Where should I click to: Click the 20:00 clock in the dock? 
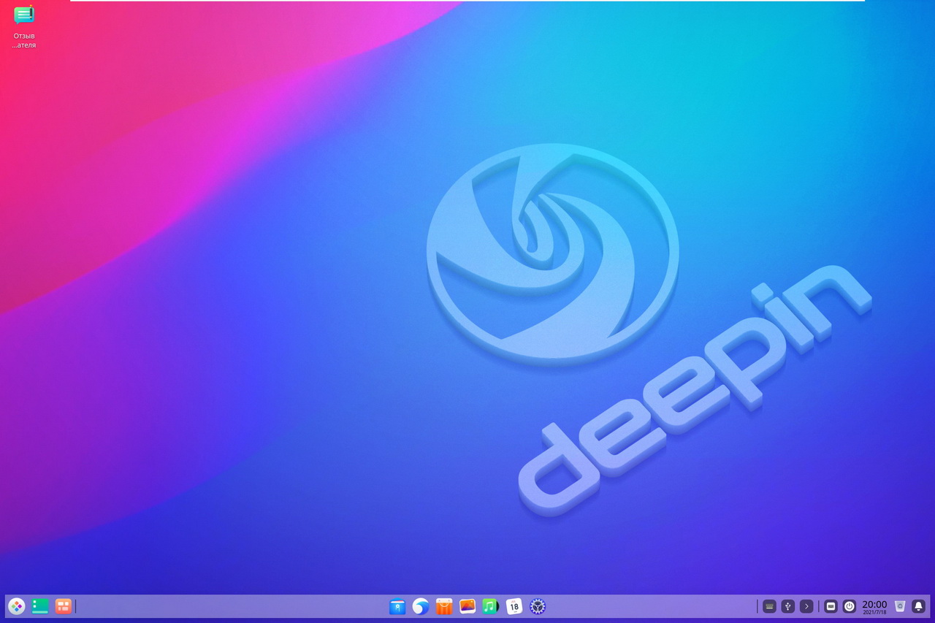point(874,606)
